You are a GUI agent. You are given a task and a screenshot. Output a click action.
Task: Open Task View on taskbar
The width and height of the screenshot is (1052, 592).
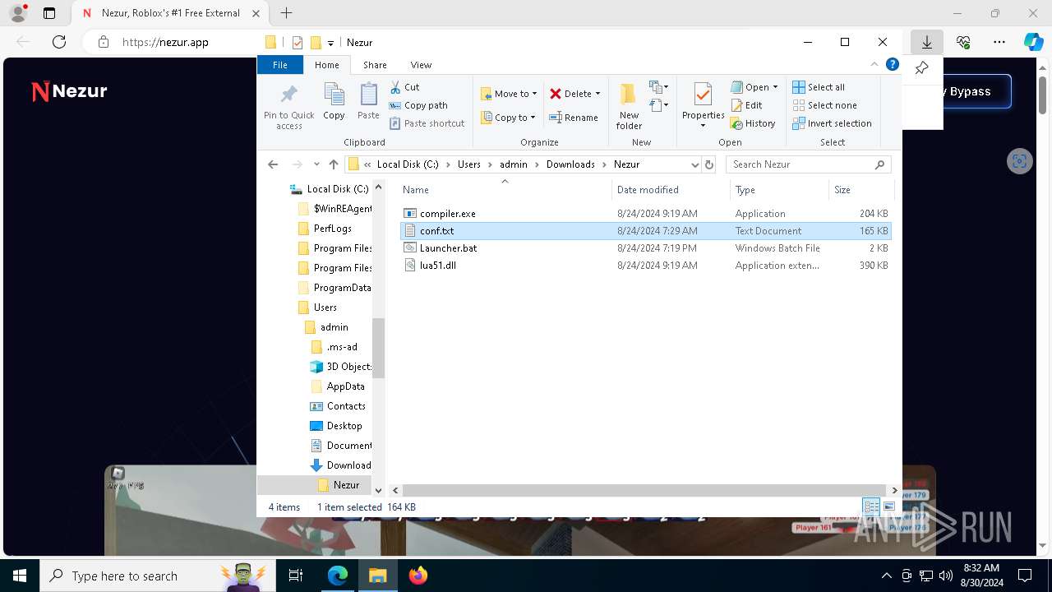(x=297, y=576)
